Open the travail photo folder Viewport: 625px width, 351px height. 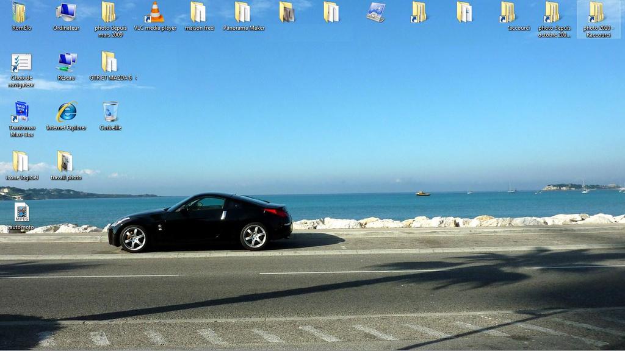(66, 162)
